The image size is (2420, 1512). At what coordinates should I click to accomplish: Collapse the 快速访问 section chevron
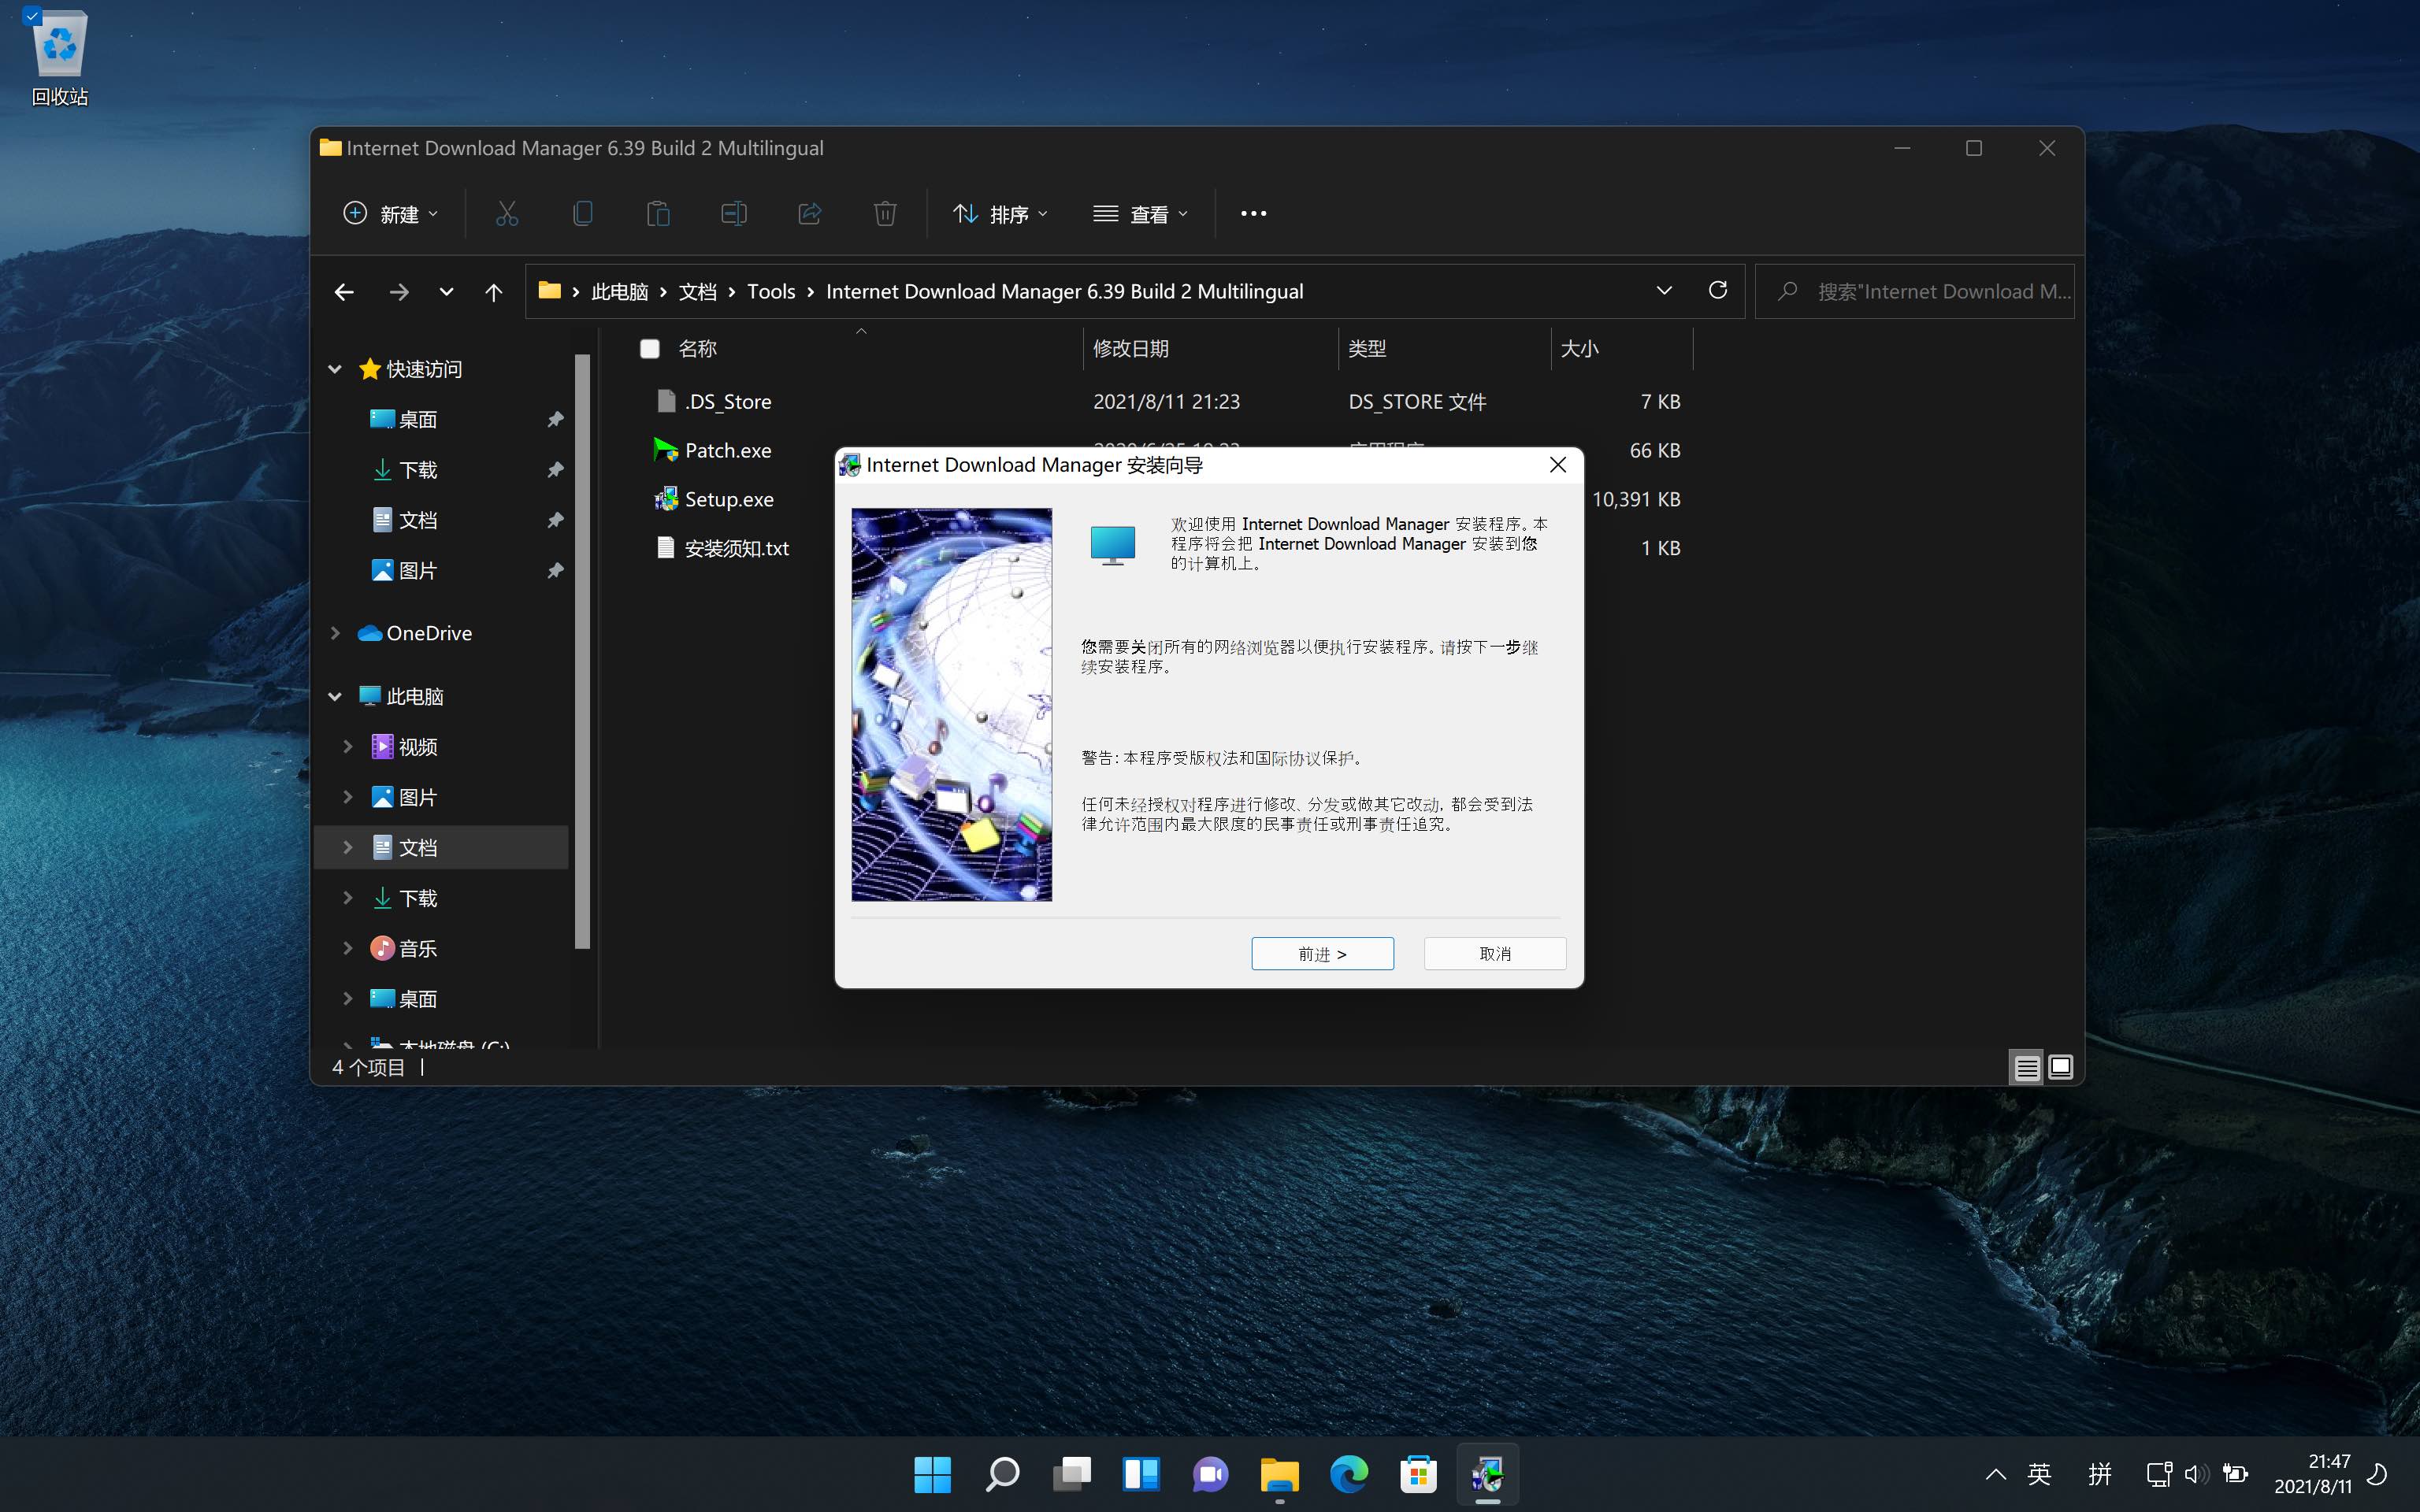335,369
